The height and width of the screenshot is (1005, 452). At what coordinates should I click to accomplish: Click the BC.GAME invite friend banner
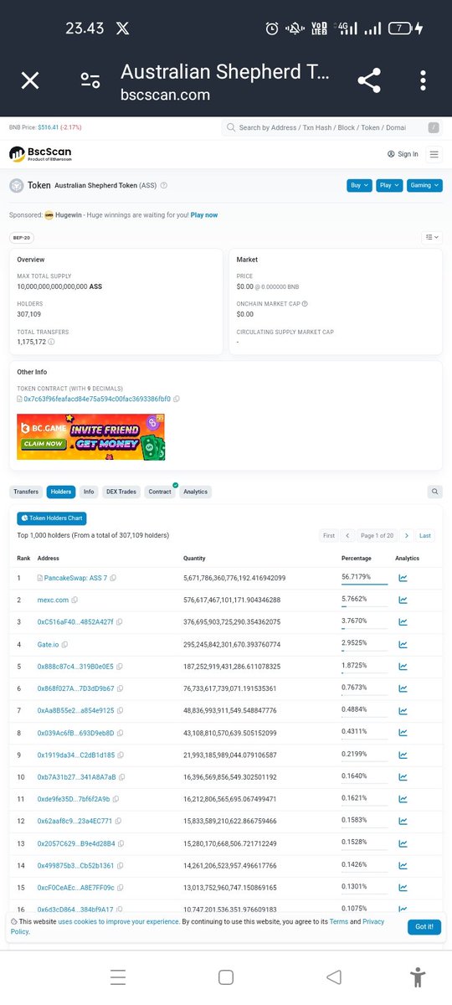point(91,436)
